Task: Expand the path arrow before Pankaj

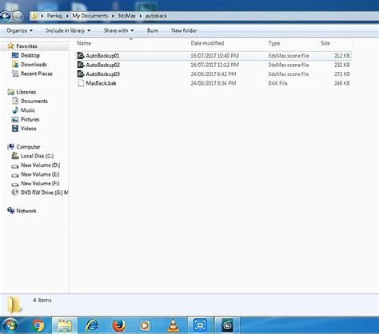Action: coord(42,16)
